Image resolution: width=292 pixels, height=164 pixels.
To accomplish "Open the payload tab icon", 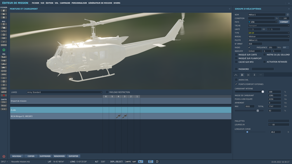I will (242, 75).
